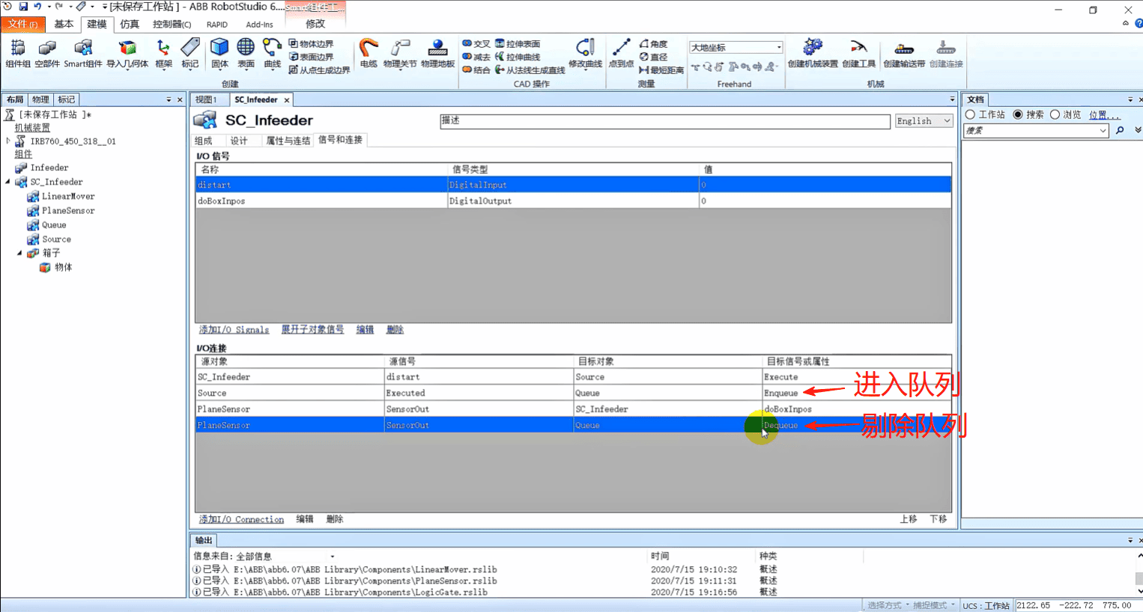The height and width of the screenshot is (612, 1143).
Task: Open the English language dropdown
Action: [x=924, y=120]
